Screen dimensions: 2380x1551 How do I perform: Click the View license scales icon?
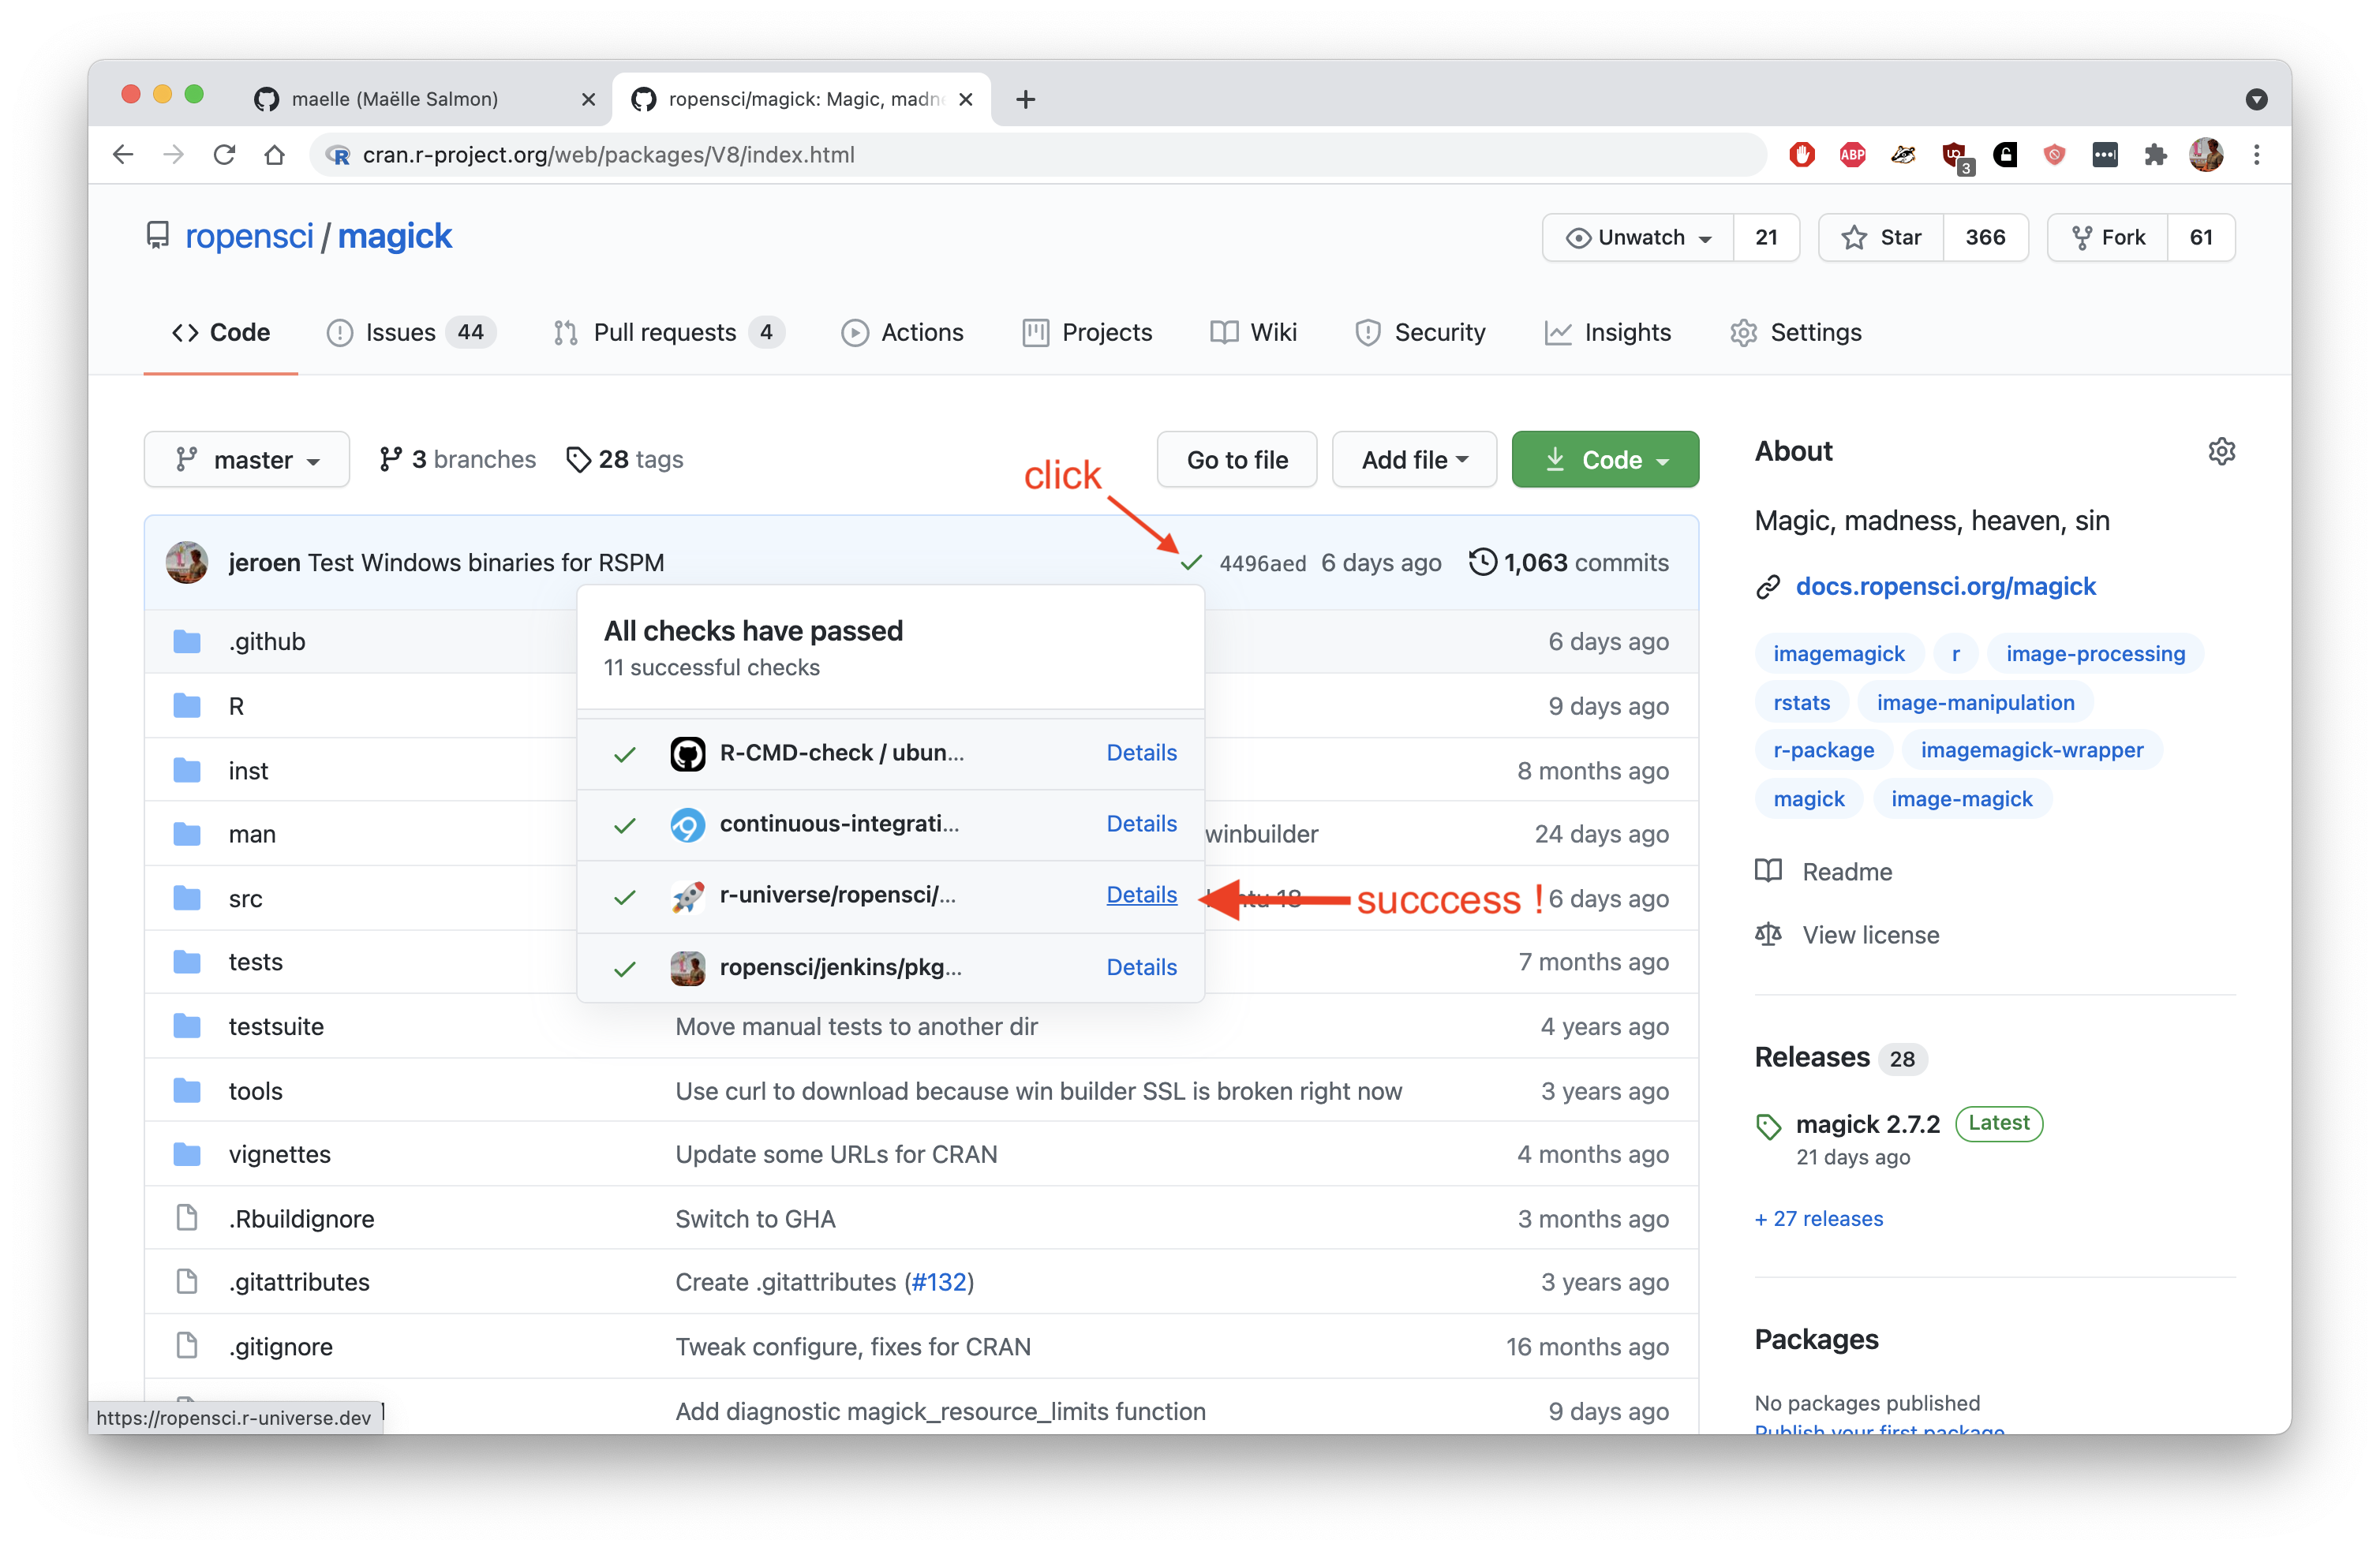(x=1768, y=934)
